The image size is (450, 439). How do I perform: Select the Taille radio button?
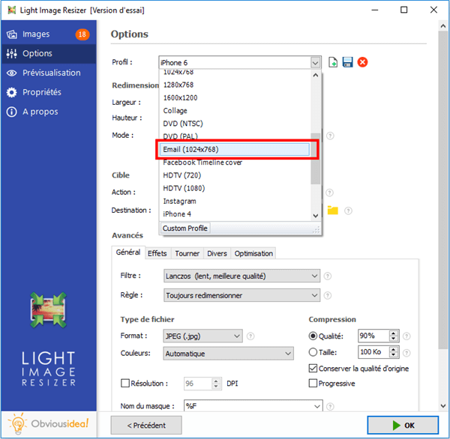point(313,352)
